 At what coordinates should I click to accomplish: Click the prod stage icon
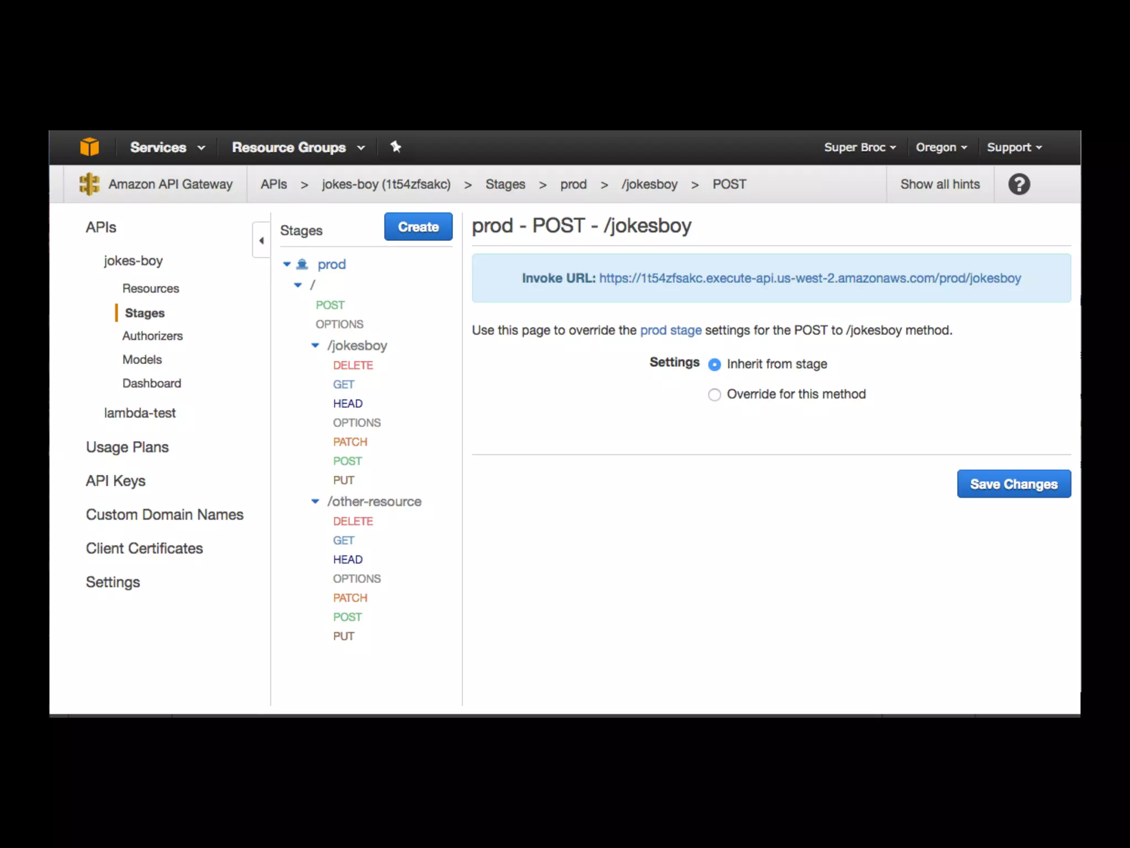coord(302,264)
